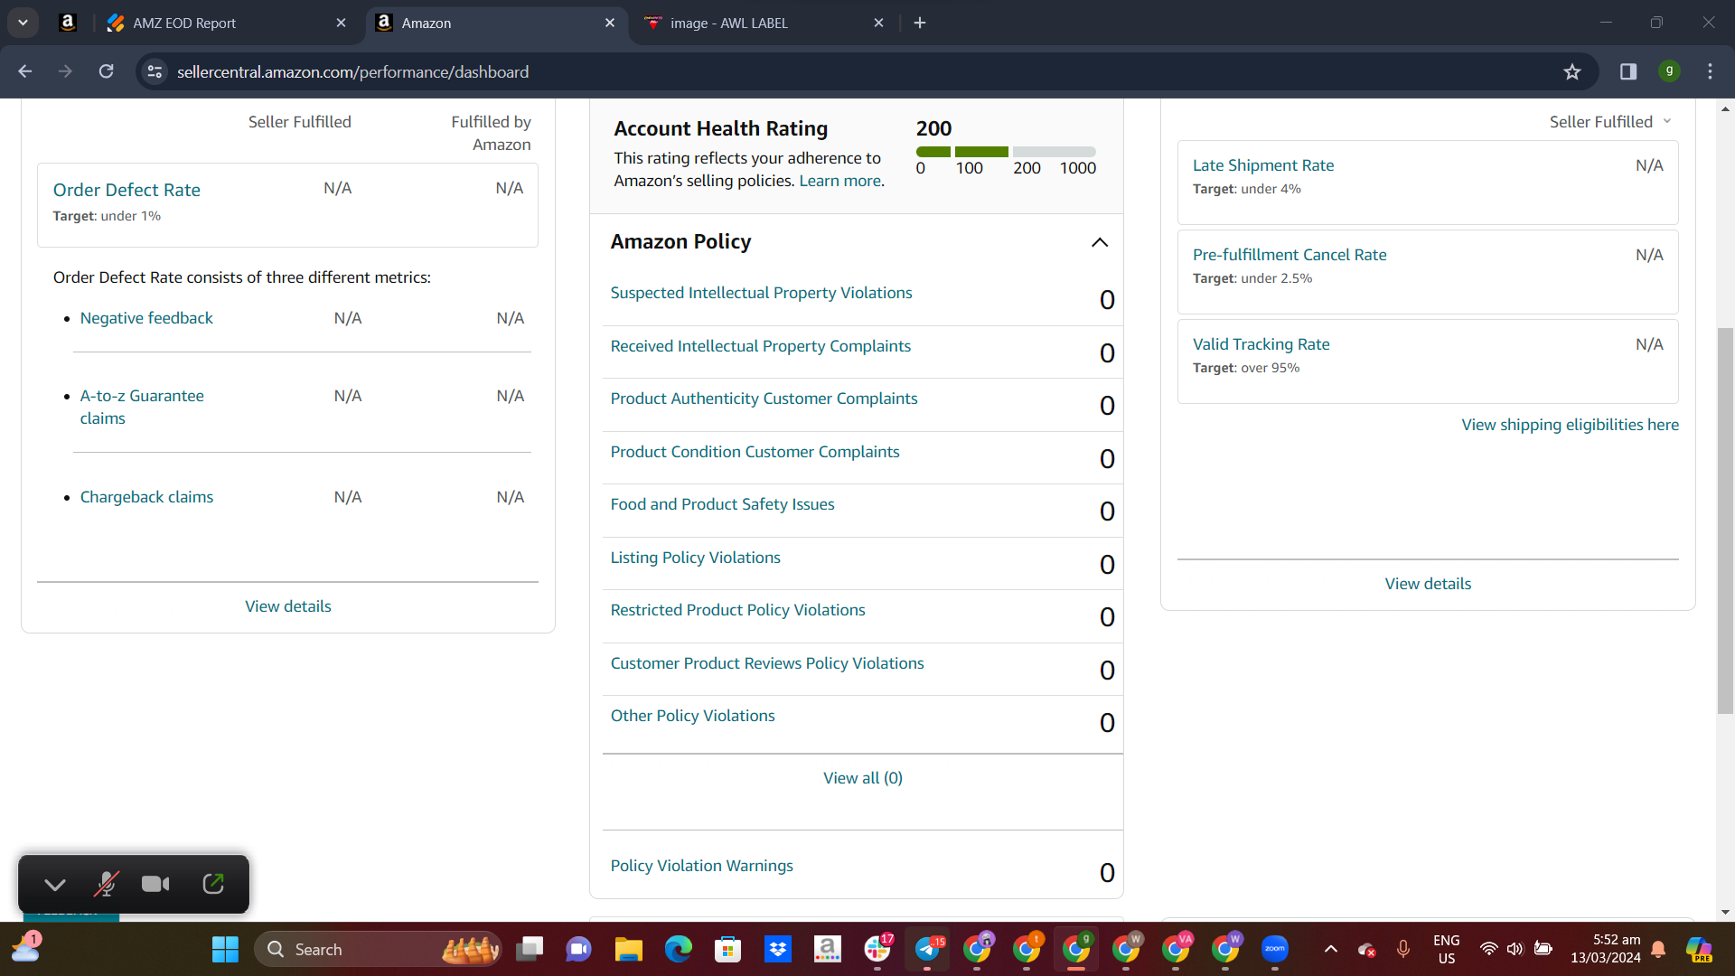Image resolution: width=1735 pixels, height=976 pixels.
Task: Open Customer Product Reviews Policy Violations
Action: point(767,663)
